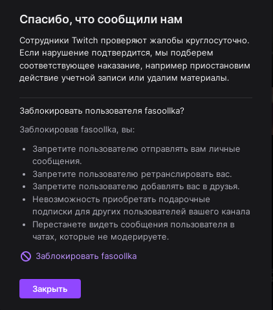Select the bullet about добавлять вас в друзья
This screenshot has width=273, height=310.
pos(136,187)
